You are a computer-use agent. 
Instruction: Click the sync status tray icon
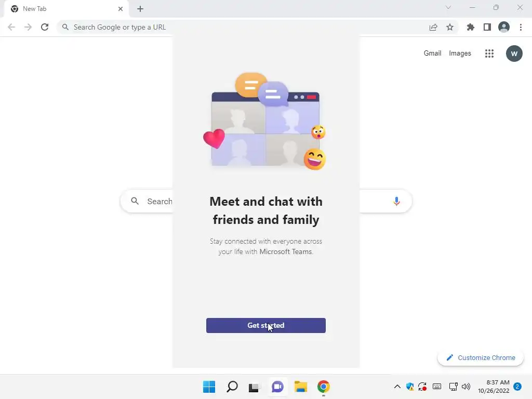pos(422,387)
